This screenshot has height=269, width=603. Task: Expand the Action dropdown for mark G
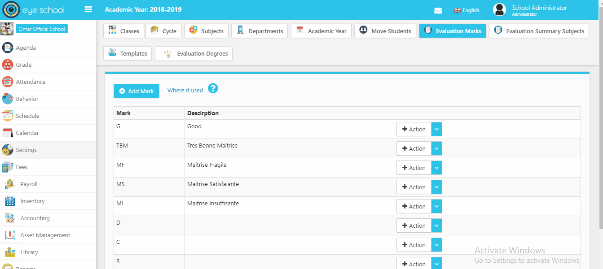(436, 129)
